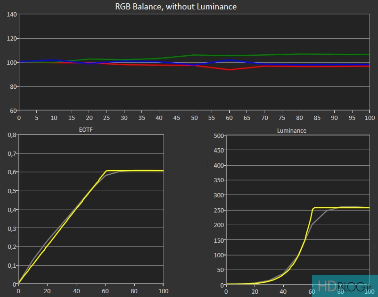
Task: Click the "RGB Balance, without Luminance" title
Action: click(176, 7)
